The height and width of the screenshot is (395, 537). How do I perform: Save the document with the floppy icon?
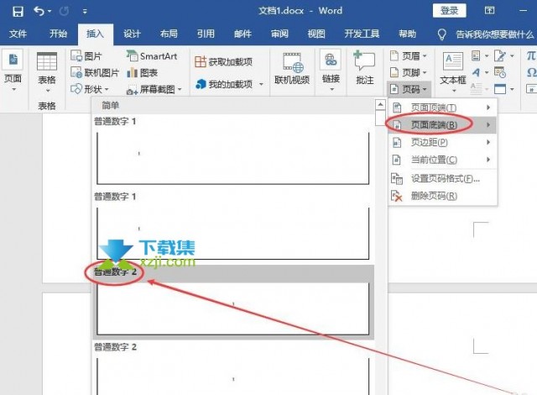click(x=18, y=11)
